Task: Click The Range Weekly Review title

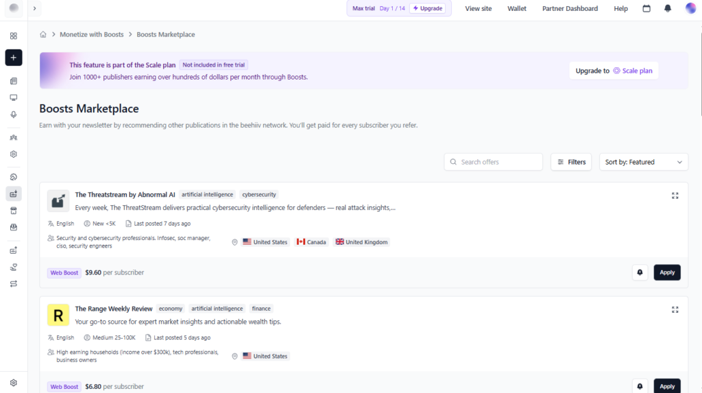Action: (114, 309)
